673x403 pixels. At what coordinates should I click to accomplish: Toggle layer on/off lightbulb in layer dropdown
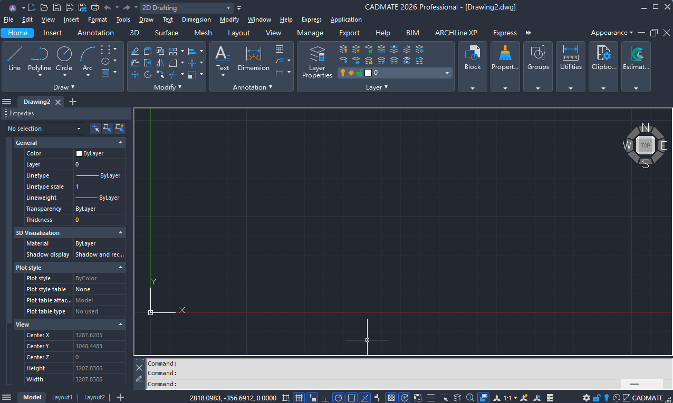point(342,73)
